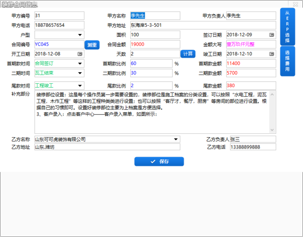Click the 计算 button next to 天数
303x237 pixels.
(x=188, y=54)
